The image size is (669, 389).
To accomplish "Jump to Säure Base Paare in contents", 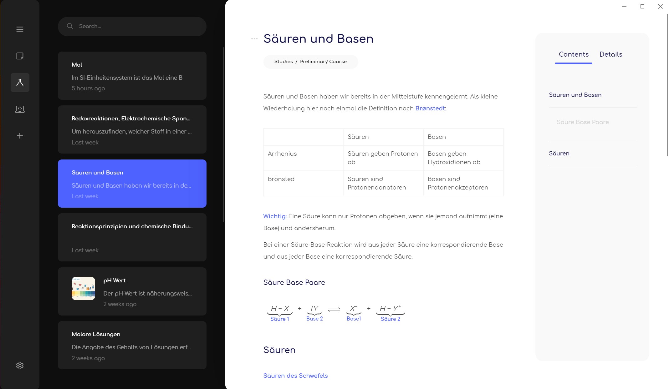I will [x=582, y=122].
